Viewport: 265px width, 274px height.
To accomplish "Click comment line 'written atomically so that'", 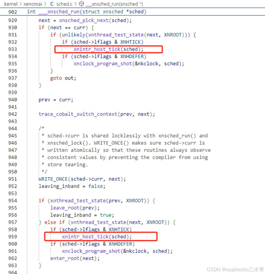I will click(126, 150).
